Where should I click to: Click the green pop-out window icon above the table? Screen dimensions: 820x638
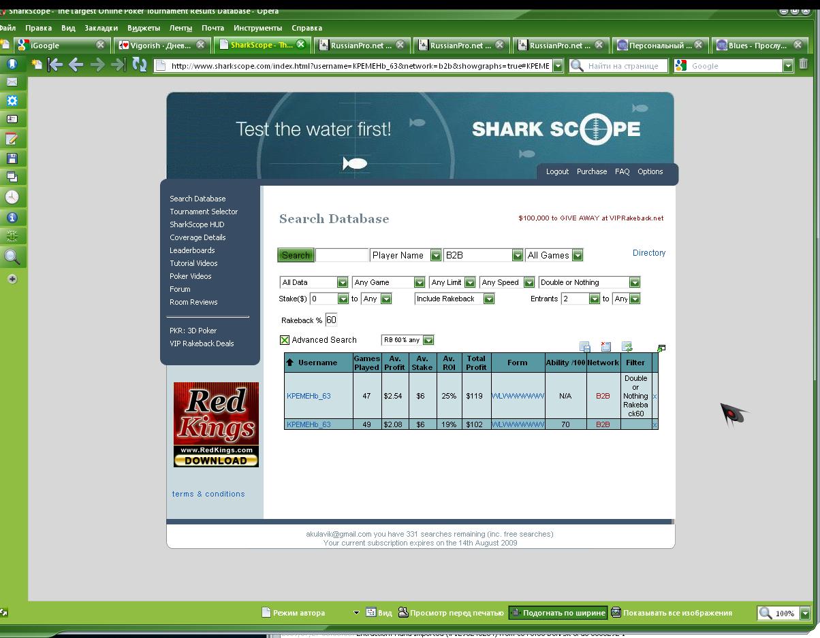661,348
